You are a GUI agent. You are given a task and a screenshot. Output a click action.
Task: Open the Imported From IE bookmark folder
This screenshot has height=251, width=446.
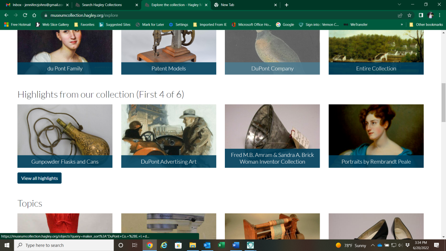click(x=210, y=25)
